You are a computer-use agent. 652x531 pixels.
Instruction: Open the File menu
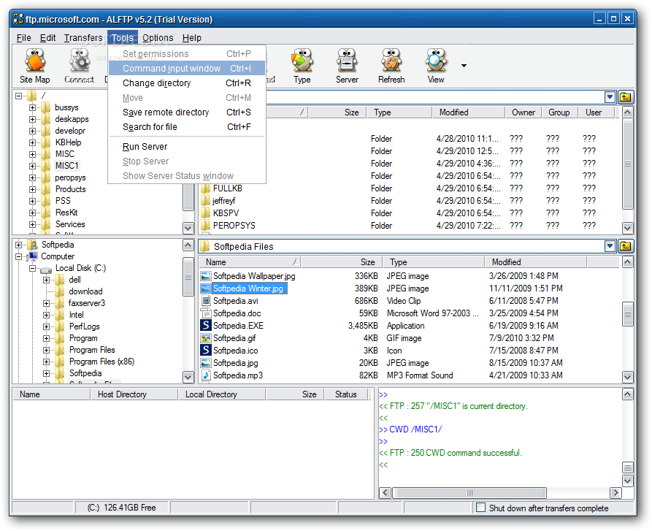tap(23, 38)
